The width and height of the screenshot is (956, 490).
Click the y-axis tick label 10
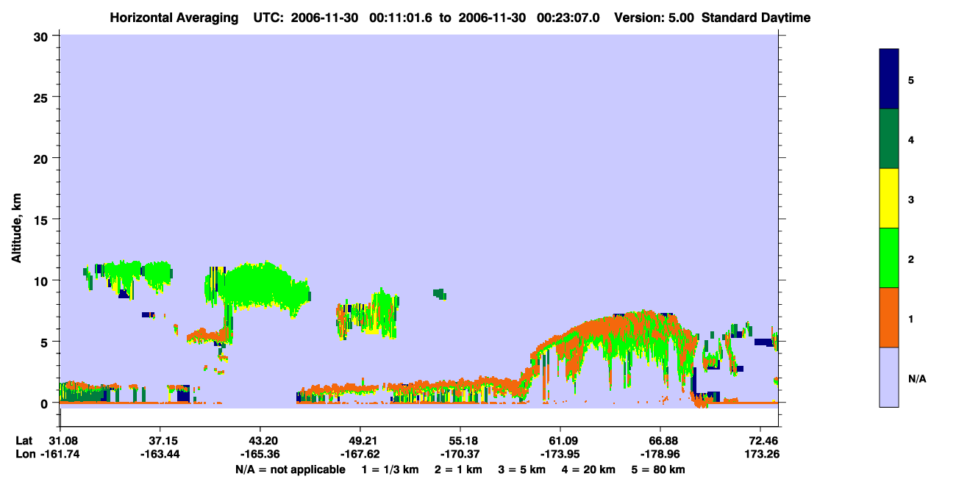[x=43, y=281]
